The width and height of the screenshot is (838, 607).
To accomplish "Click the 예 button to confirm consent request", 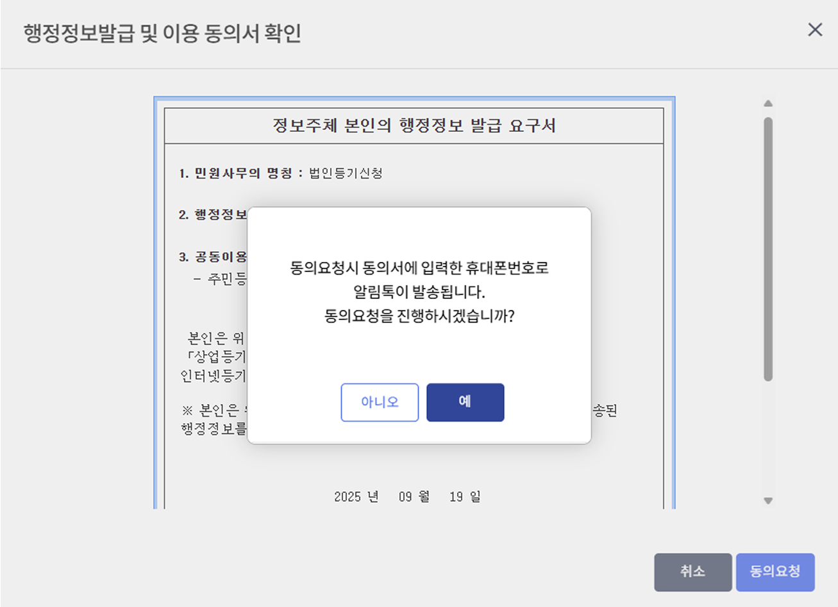I will (x=465, y=402).
